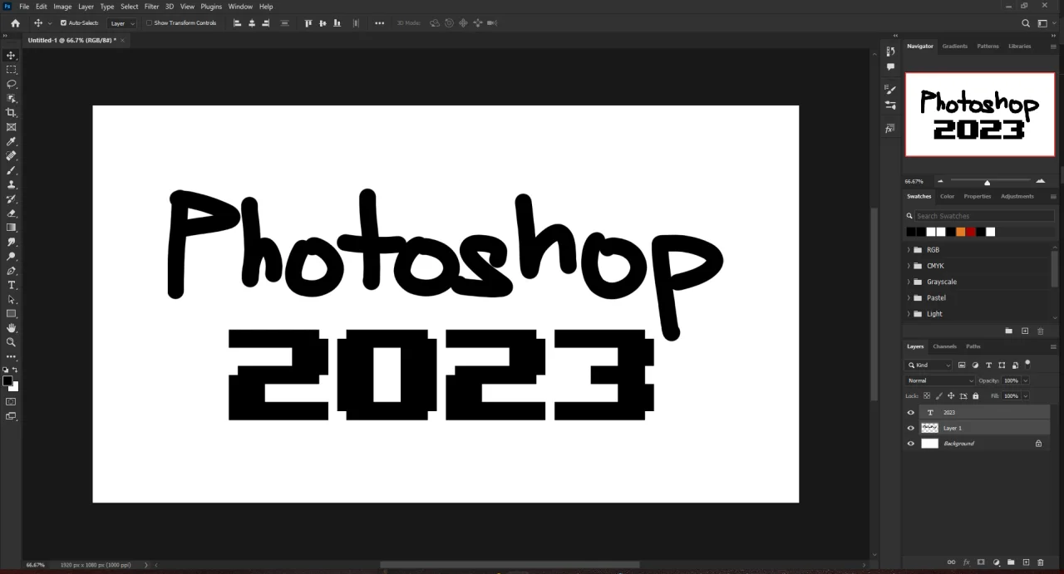1064x574 pixels.
Task: Select the Rectangular Marquee tool
Action: click(11, 70)
